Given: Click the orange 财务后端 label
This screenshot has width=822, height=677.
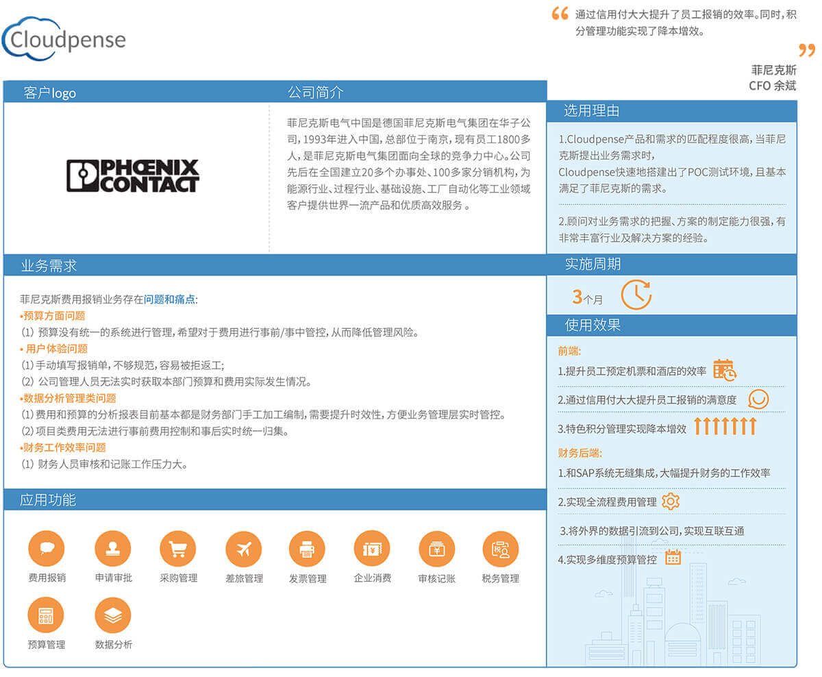Looking at the screenshot, I should tap(580, 453).
